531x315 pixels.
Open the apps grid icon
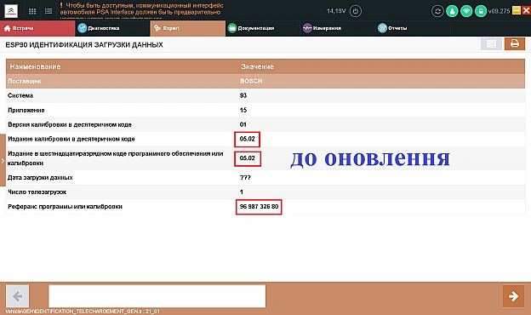point(32,11)
